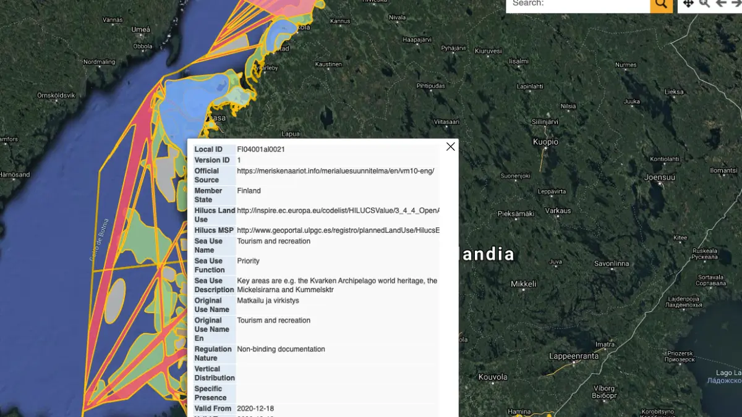
Task: Click the Local ID value FI04001al0021
Action: (x=261, y=150)
